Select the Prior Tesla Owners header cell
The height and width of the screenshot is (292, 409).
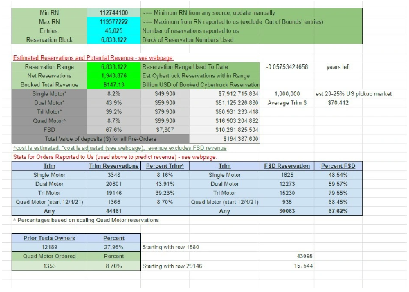click(49, 238)
